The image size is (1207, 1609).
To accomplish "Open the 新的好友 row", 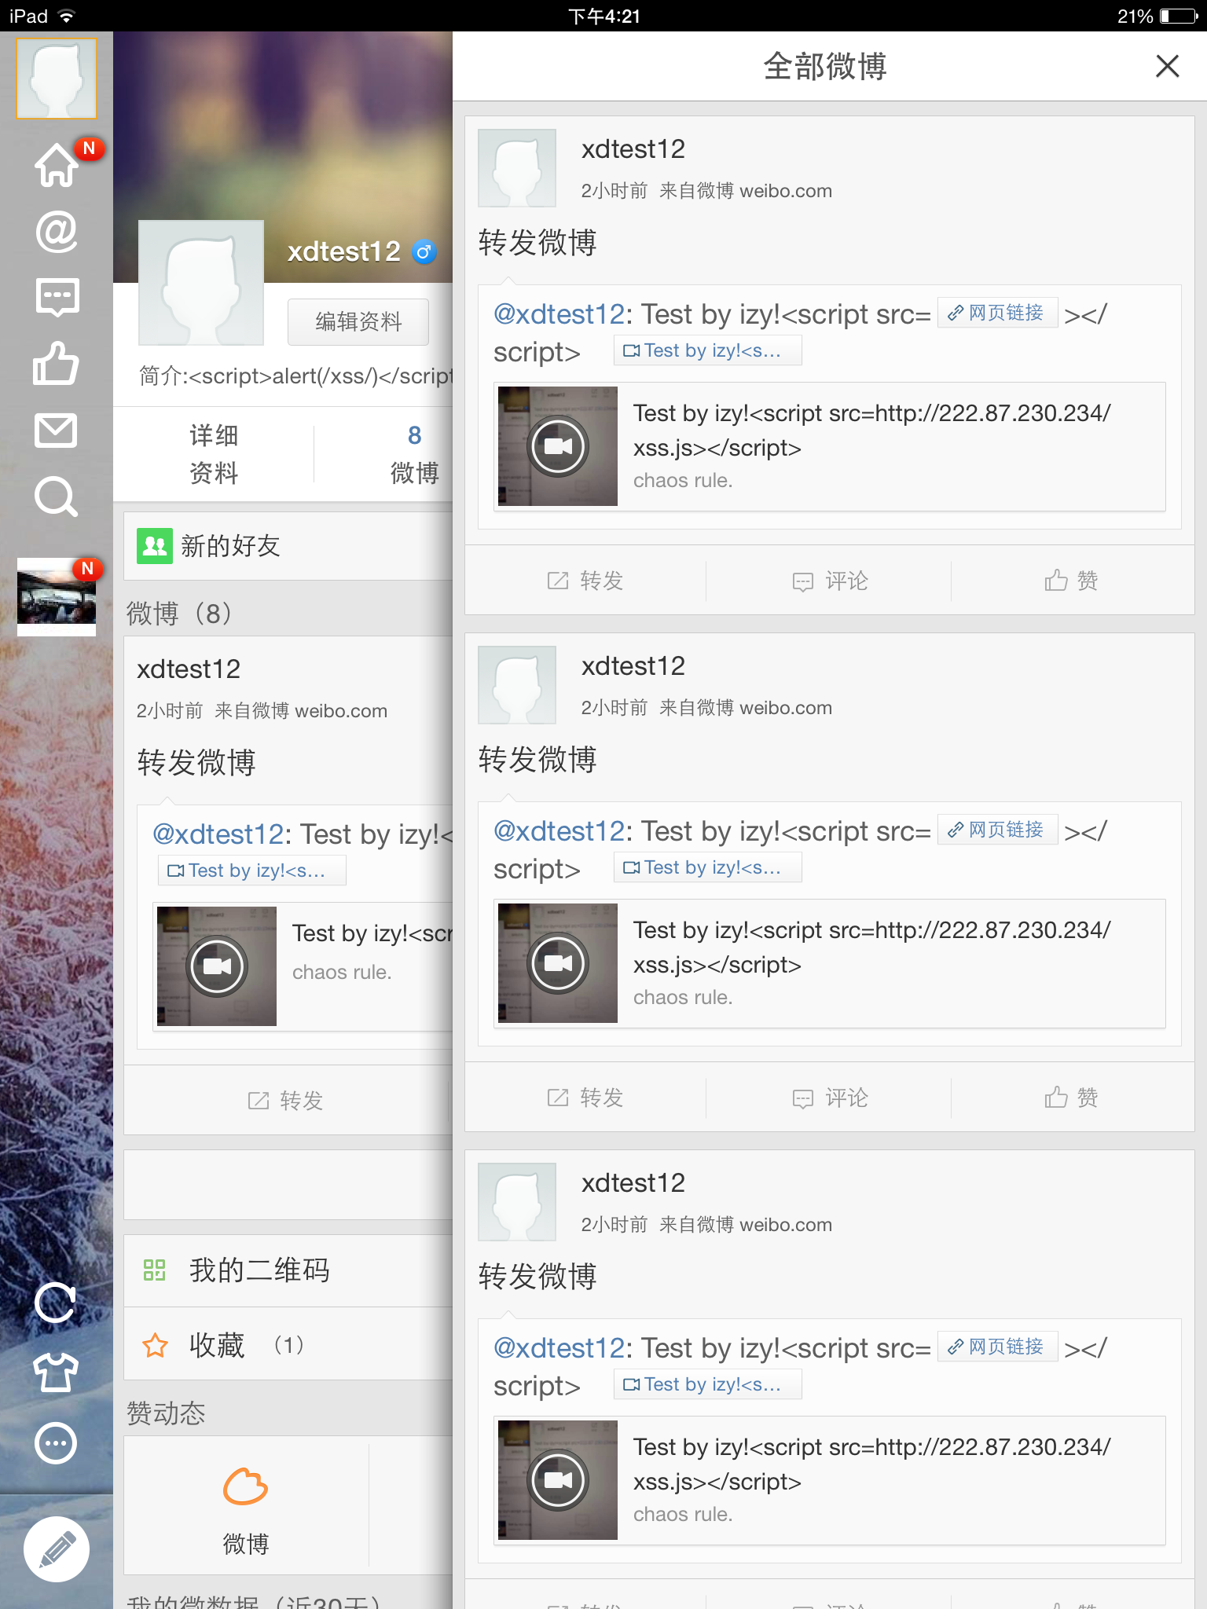I will pyautogui.click(x=288, y=546).
